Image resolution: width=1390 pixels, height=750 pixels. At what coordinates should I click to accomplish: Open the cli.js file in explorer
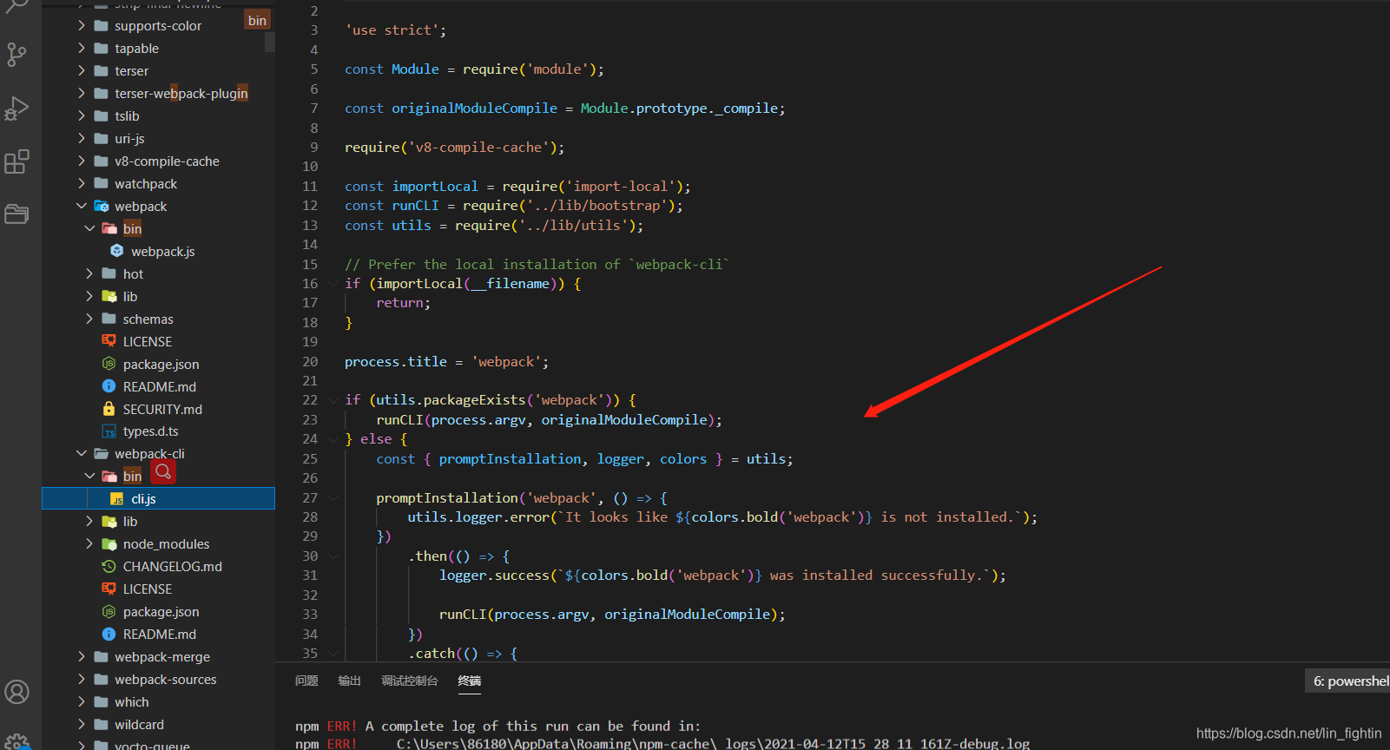point(158,499)
